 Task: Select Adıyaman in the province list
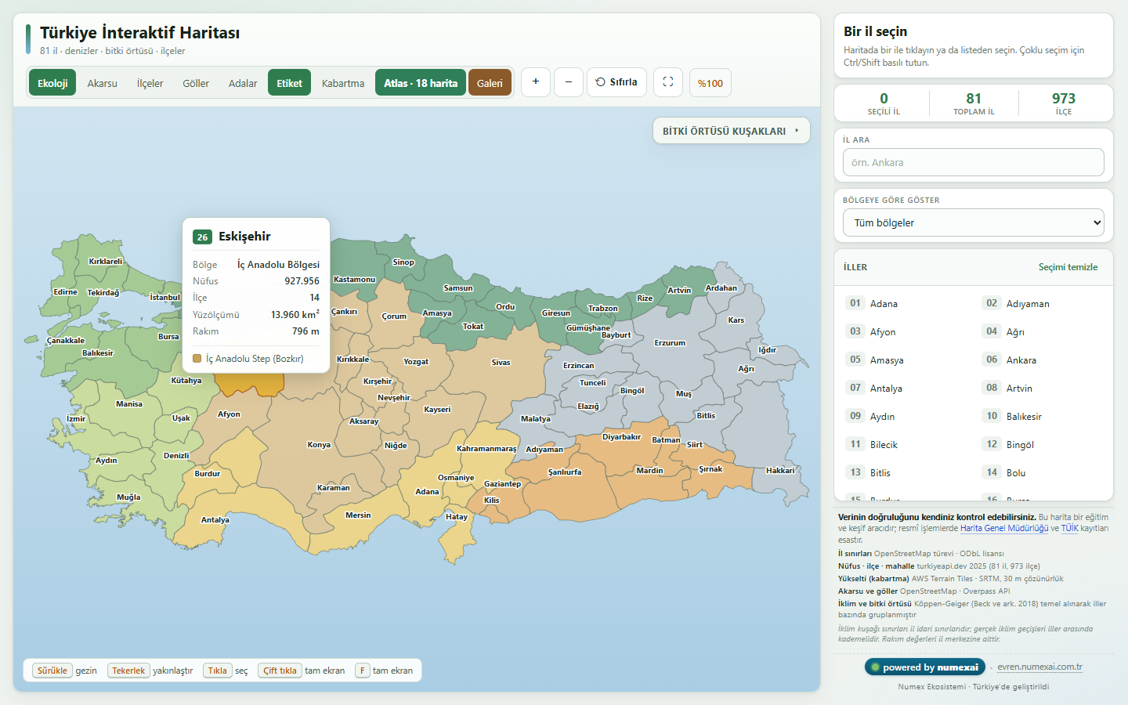(x=1043, y=303)
